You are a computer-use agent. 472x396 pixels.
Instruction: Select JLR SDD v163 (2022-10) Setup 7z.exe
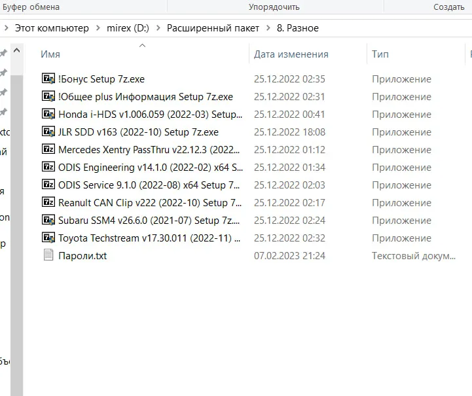[139, 132]
